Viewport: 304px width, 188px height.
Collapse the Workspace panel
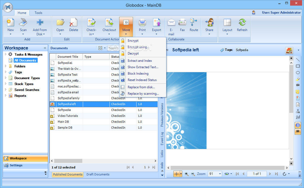coord(45,48)
